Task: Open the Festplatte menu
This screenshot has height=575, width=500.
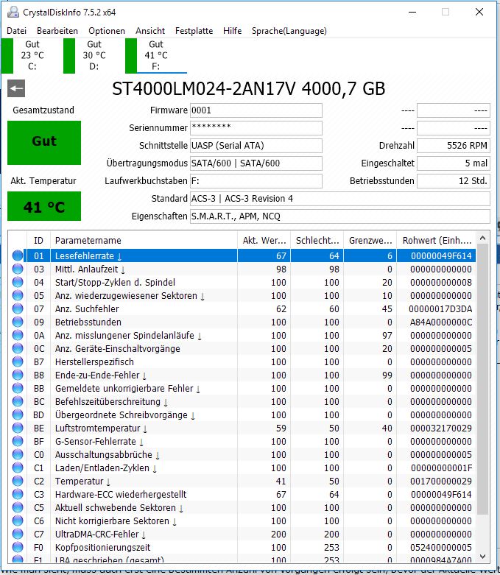Action: click(194, 31)
